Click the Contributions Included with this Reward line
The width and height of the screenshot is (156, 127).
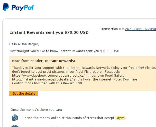[x=47, y=83]
